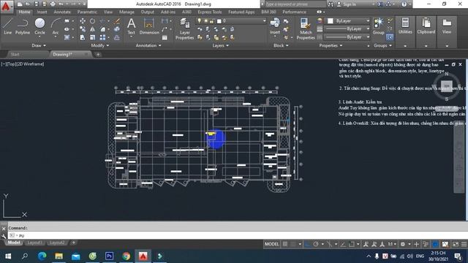Activate the Erase tool
Image resolution: width=468 pixels, height=263 pixels.
(x=117, y=21)
